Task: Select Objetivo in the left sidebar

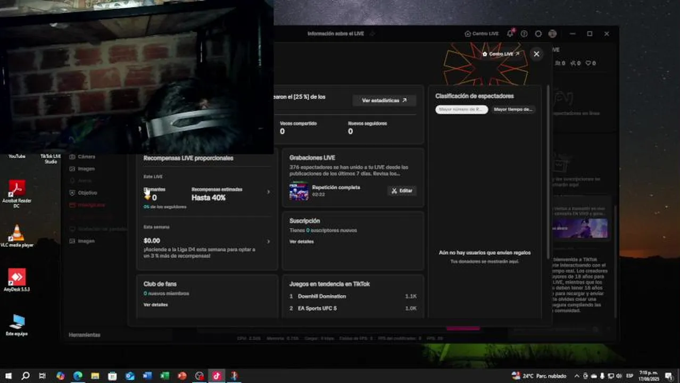Action: pos(84,193)
